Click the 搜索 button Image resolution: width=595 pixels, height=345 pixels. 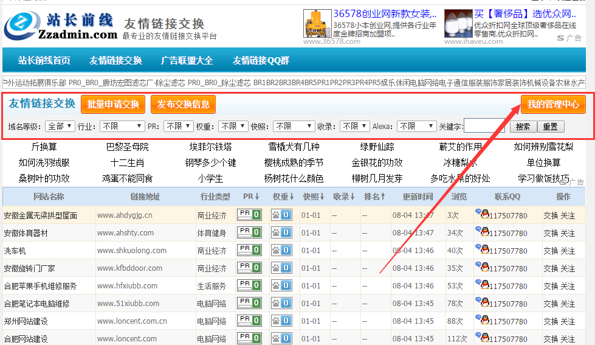(x=523, y=127)
